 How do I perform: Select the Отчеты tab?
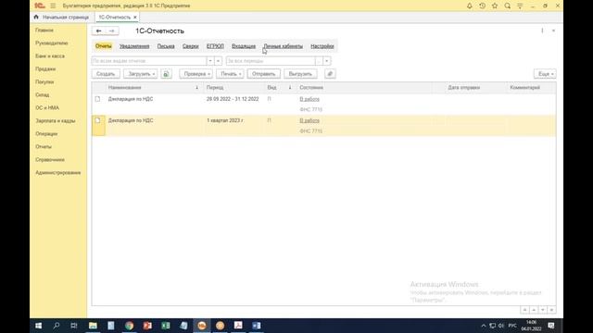[x=103, y=46]
